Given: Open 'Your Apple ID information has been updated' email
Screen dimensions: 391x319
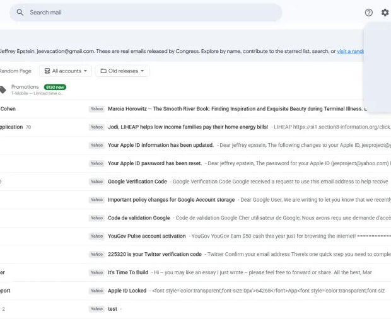Looking at the screenshot, I should coord(195,145).
